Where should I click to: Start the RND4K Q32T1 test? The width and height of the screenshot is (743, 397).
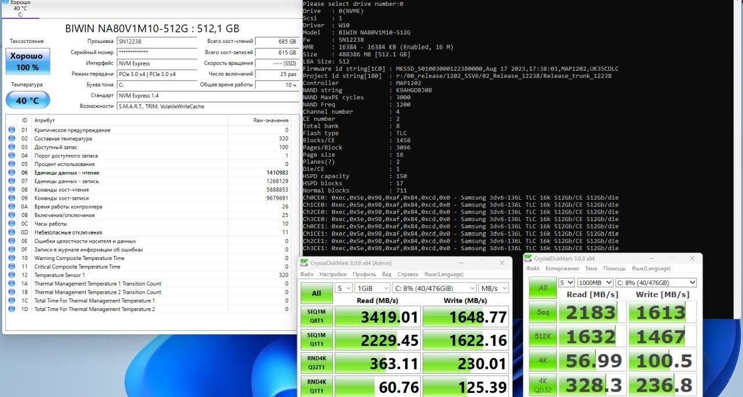[316, 362]
